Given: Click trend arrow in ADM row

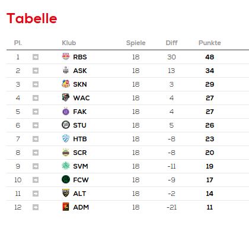Looking at the screenshot, I should pos(36,207).
